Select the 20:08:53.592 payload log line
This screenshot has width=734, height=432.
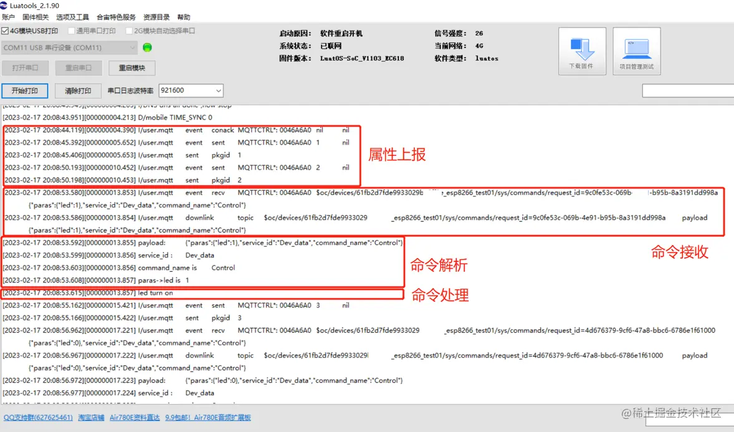[x=203, y=242]
